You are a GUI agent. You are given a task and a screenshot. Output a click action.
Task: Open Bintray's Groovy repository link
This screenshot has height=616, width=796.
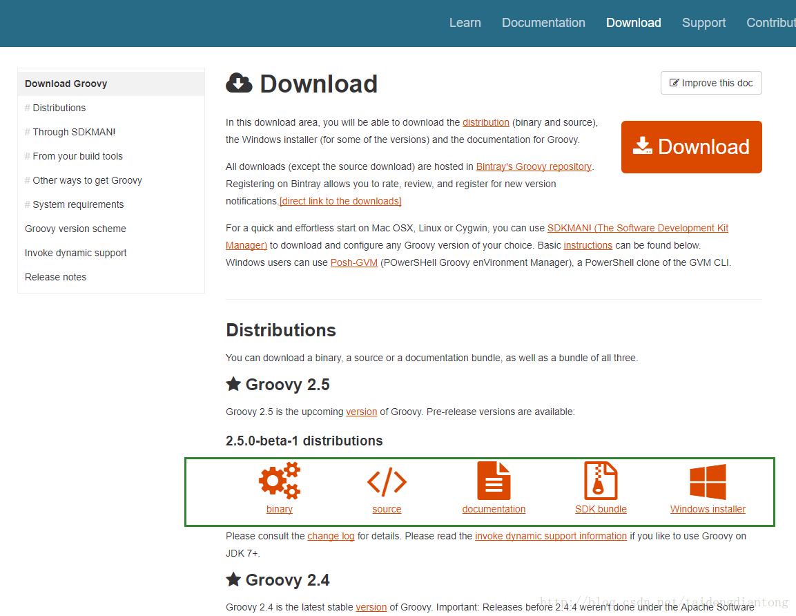[x=534, y=166]
